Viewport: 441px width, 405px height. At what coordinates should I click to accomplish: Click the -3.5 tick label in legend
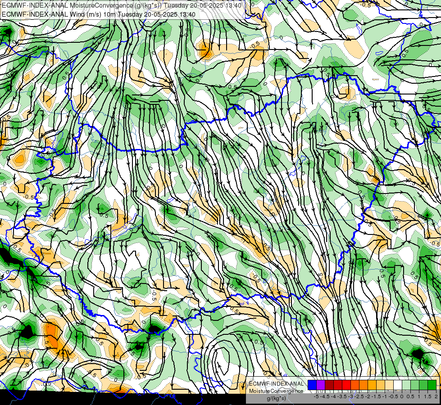point(342,396)
